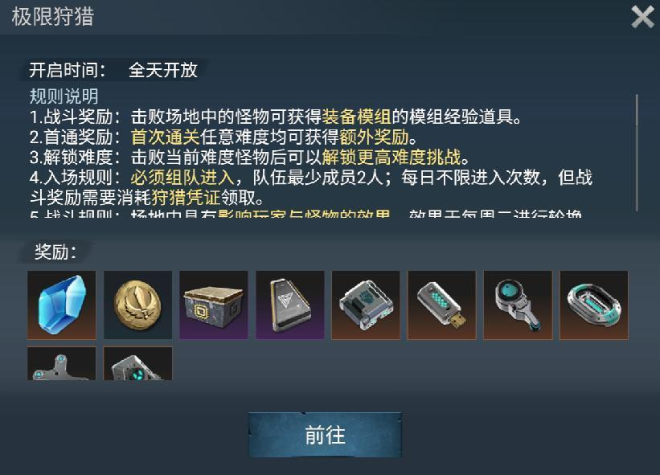
Task: Tap the oval teal ring module reward
Action: tap(594, 305)
